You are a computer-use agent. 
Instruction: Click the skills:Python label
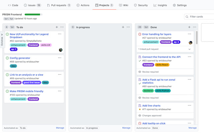click(163, 91)
